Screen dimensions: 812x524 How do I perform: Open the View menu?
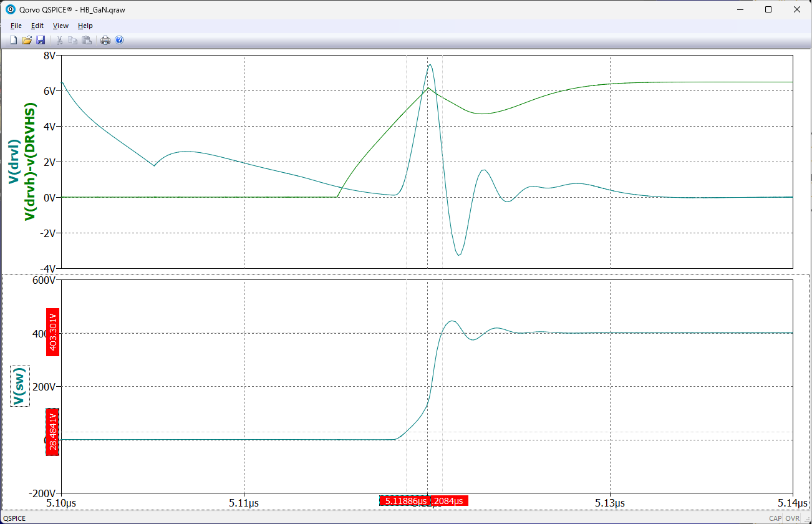click(x=60, y=26)
